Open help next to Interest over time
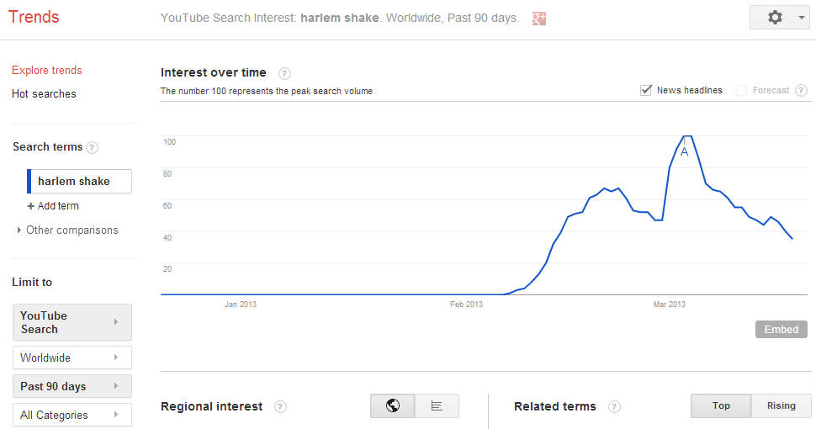Image resolution: width=816 pixels, height=429 pixels. (x=284, y=73)
